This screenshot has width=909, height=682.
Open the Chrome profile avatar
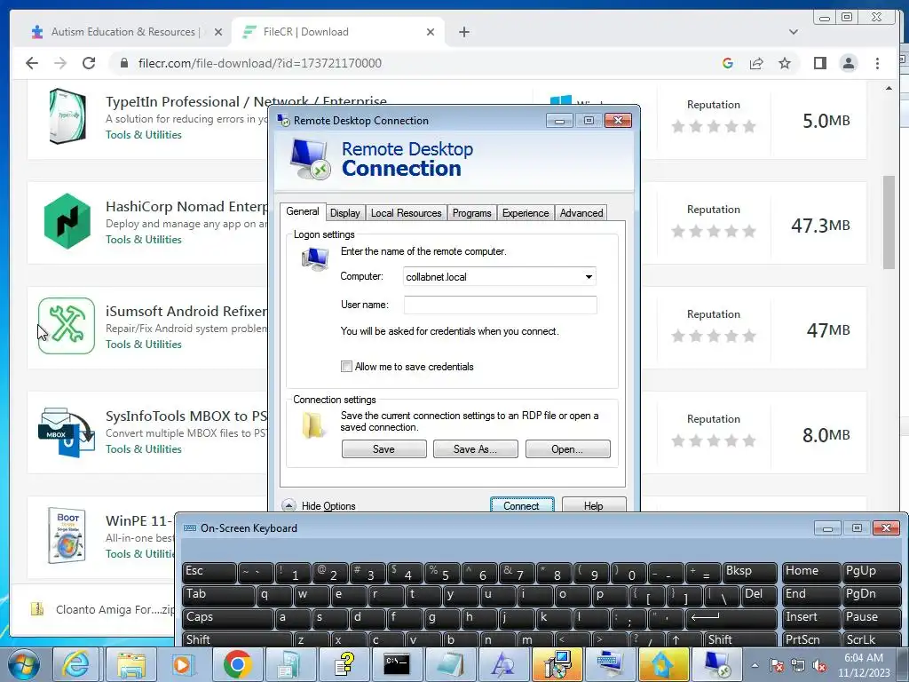coord(848,63)
